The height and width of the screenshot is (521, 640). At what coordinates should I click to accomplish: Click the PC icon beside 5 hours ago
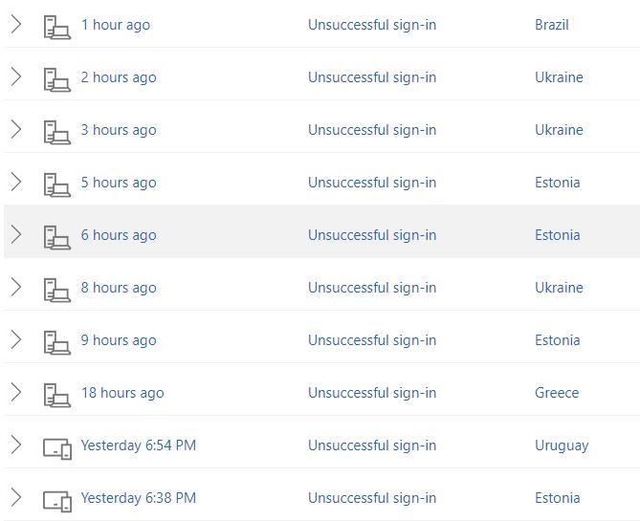click(x=56, y=184)
